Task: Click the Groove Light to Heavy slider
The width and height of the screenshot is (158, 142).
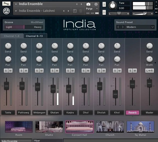Action: coord(24,27)
